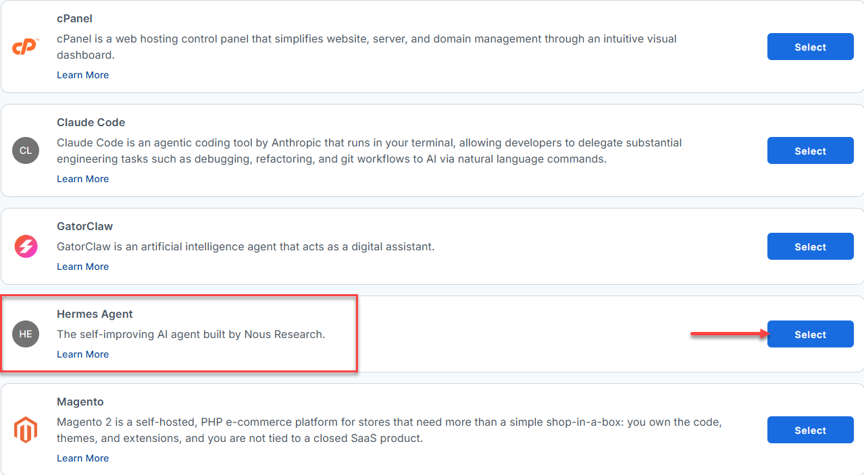Click the GatorClaw heading text
864x475 pixels.
tap(84, 227)
